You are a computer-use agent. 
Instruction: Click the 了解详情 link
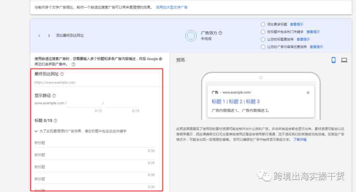click(300, 140)
